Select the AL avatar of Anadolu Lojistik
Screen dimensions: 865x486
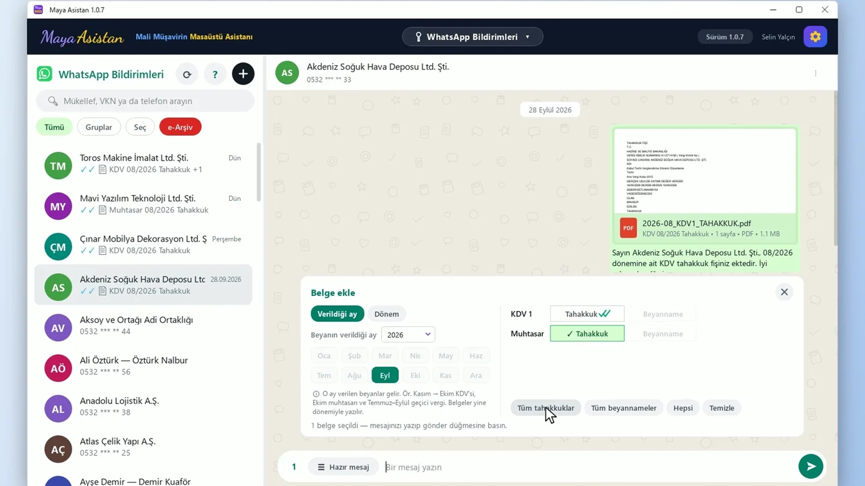(58, 409)
